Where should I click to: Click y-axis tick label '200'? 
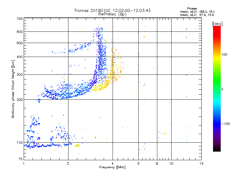[20, 100]
